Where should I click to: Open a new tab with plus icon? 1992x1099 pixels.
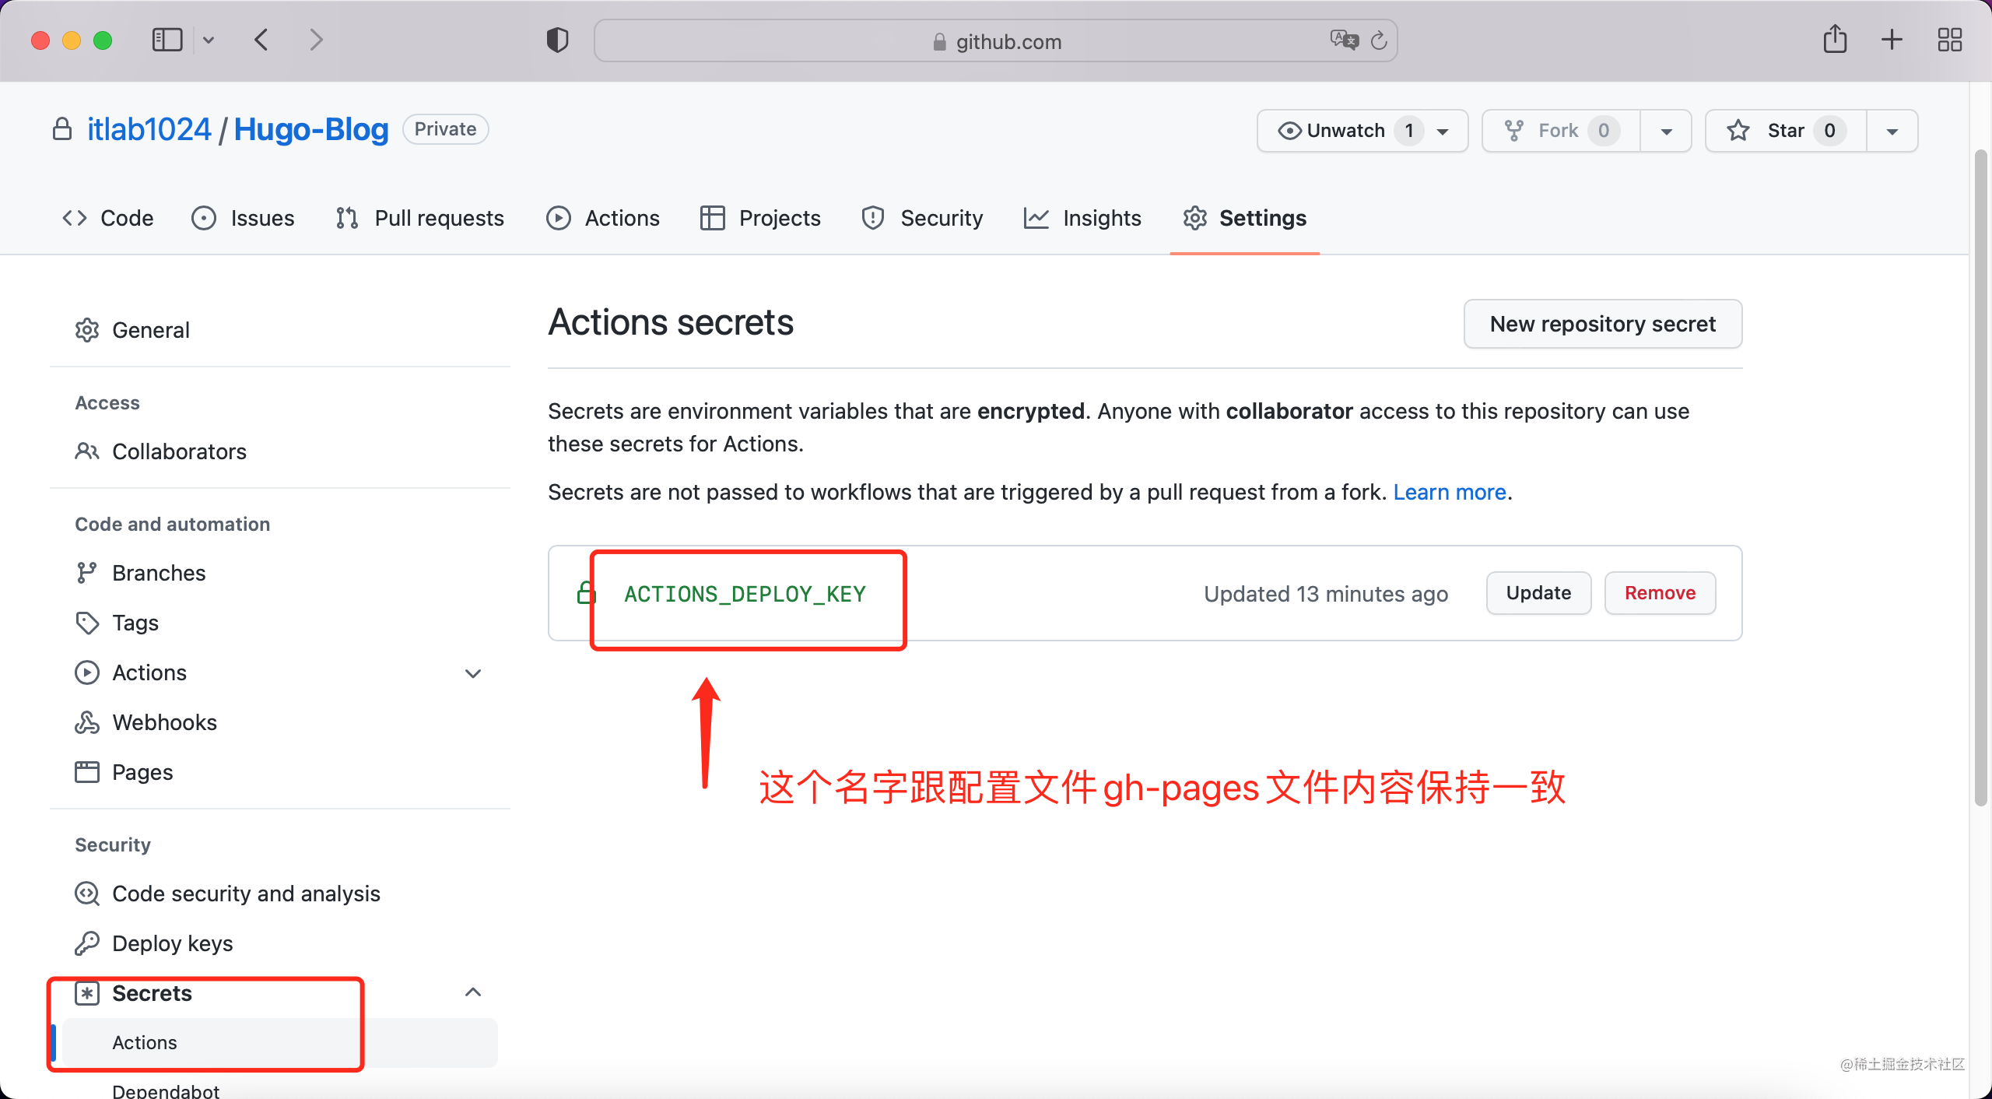[x=1892, y=40]
